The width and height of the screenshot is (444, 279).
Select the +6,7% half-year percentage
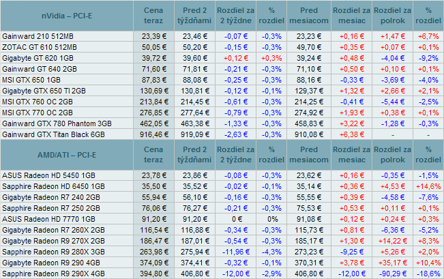[x=428, y=37]
